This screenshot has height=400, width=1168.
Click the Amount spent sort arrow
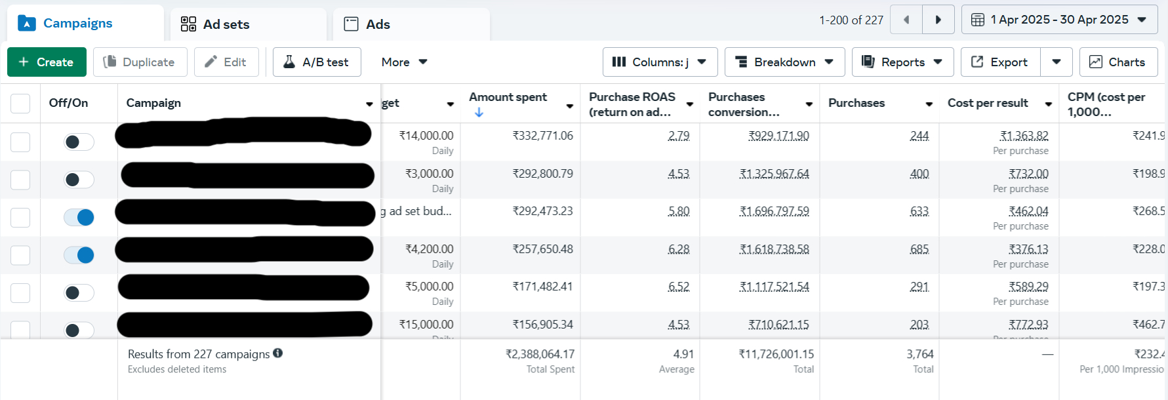[x=479, y=113]
